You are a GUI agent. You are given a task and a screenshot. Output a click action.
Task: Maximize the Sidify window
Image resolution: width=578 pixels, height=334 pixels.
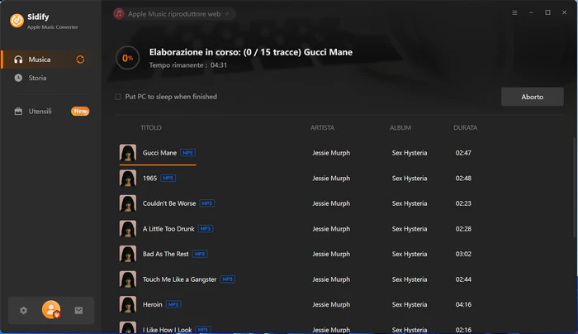click(x=547, y=12)
